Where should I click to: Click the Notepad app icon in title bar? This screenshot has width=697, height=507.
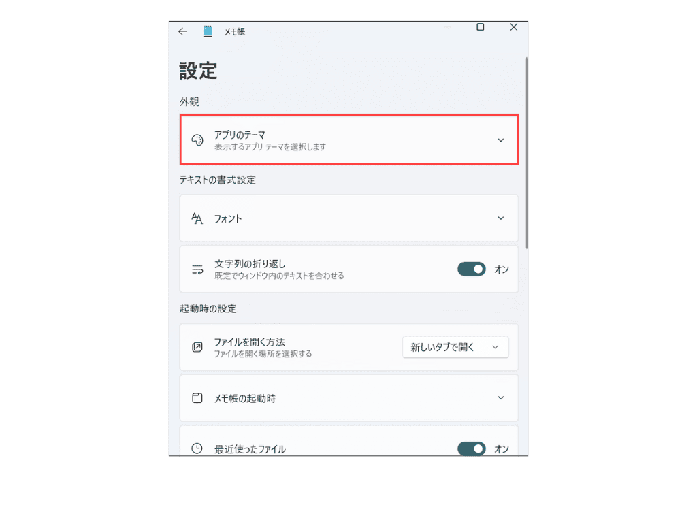(208, 31)
